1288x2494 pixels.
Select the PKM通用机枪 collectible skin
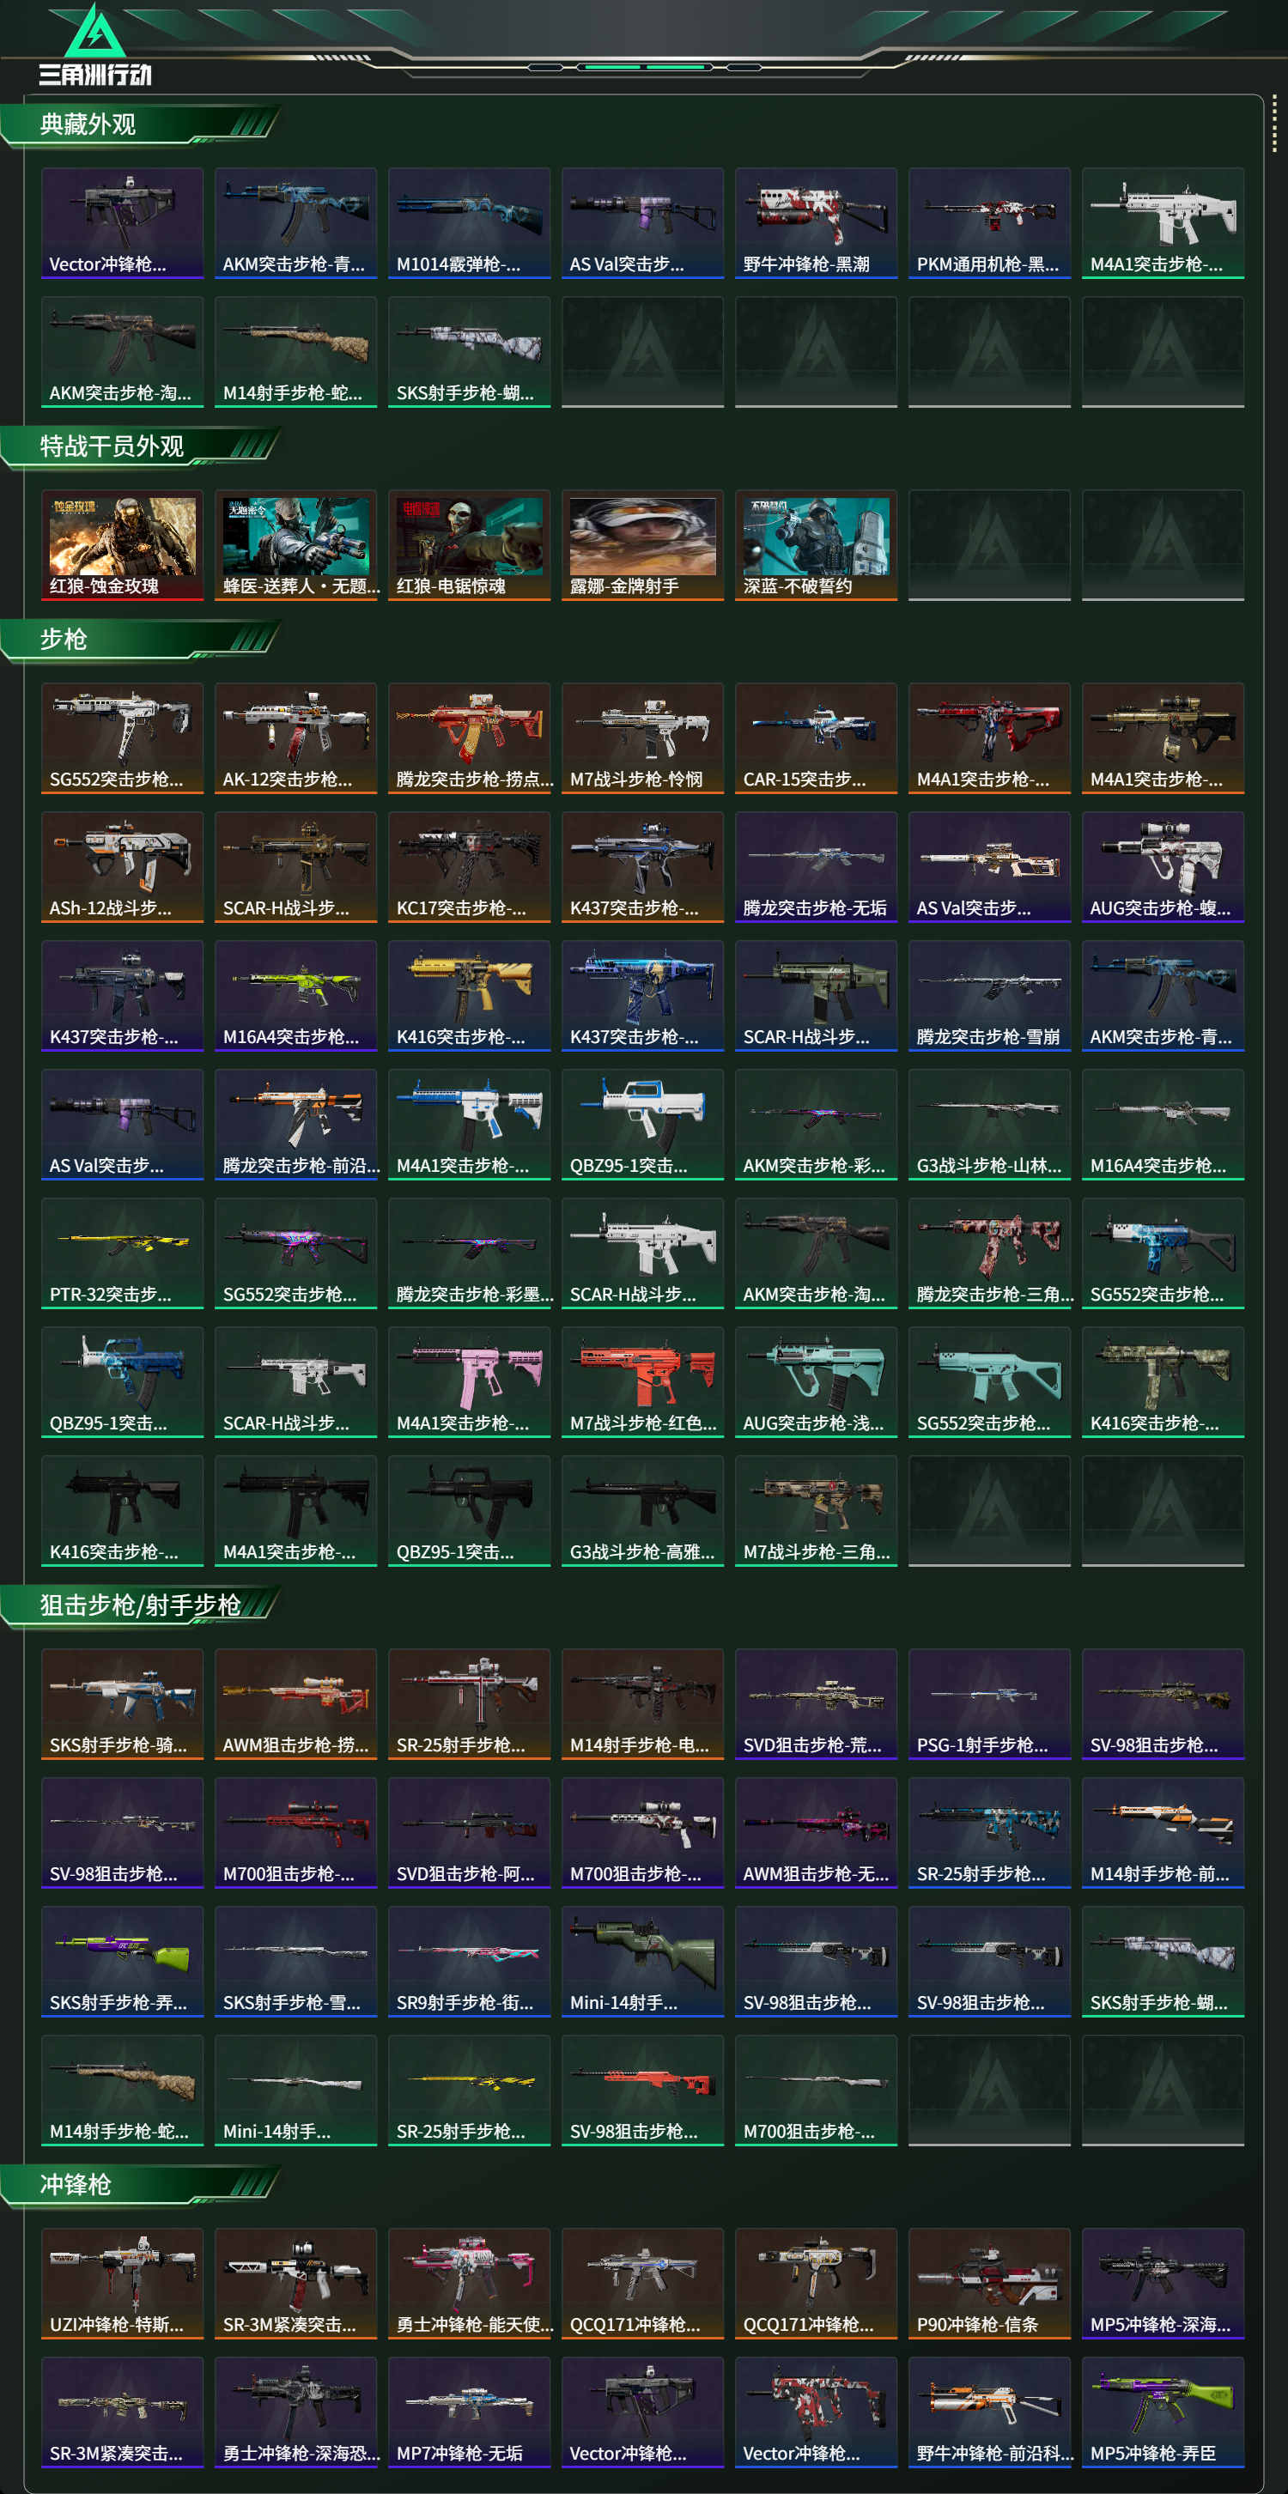(989, 222)
